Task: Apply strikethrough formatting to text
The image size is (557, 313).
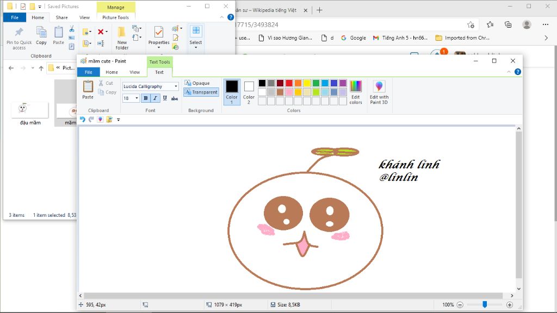Action: point(175,98)
